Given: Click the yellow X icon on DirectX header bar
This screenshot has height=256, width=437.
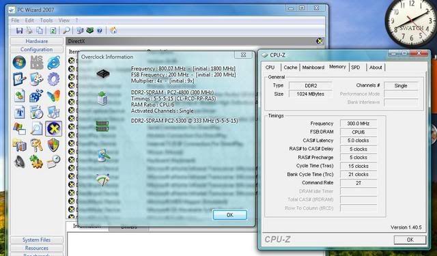Looking at the screenshot, I should [x=320, y=41].
